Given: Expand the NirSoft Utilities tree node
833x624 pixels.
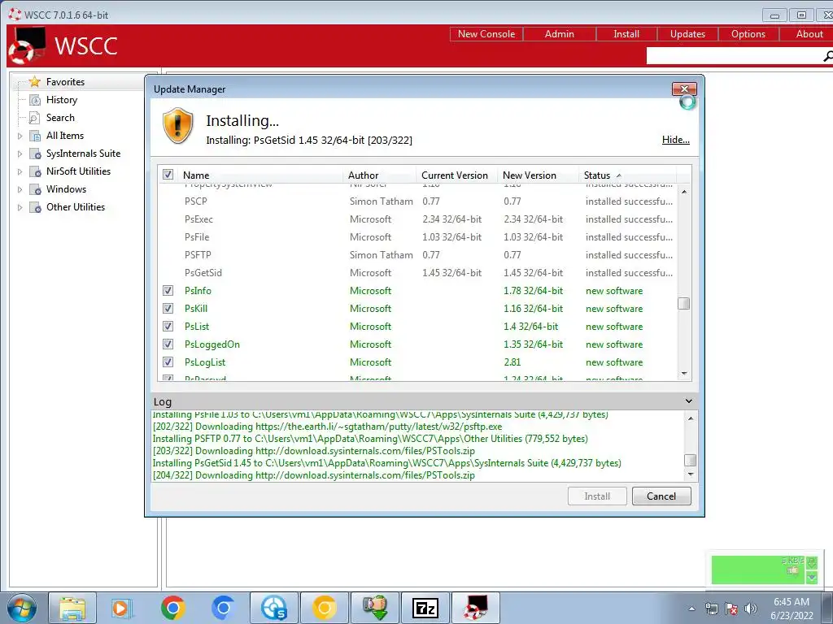Looking at the screenshot, I should coord(20,171).
